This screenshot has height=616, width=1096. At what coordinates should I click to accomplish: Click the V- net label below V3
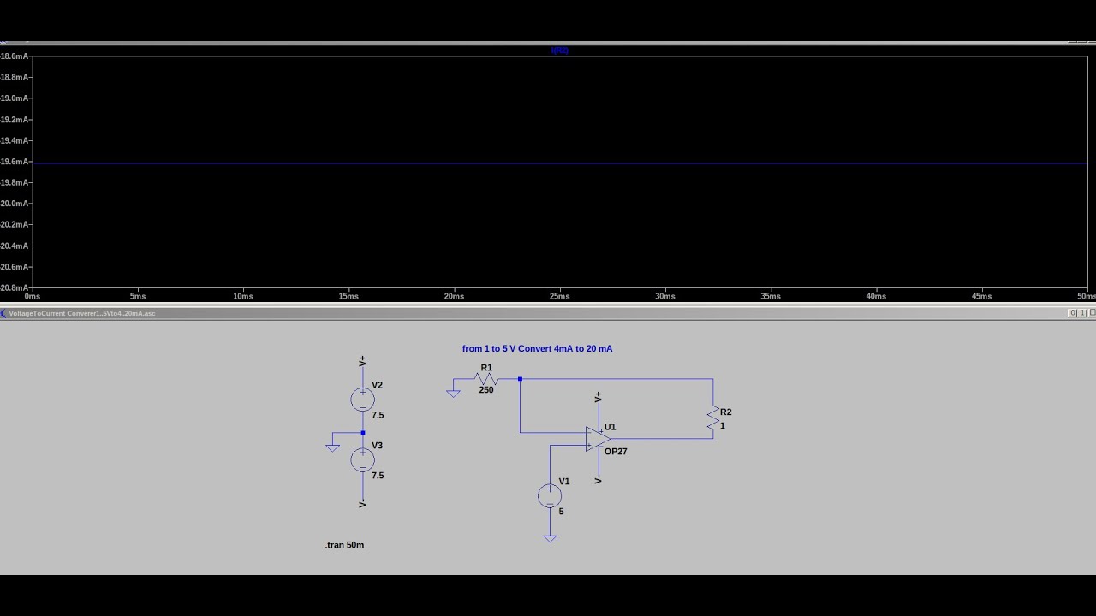click(362, 504)
